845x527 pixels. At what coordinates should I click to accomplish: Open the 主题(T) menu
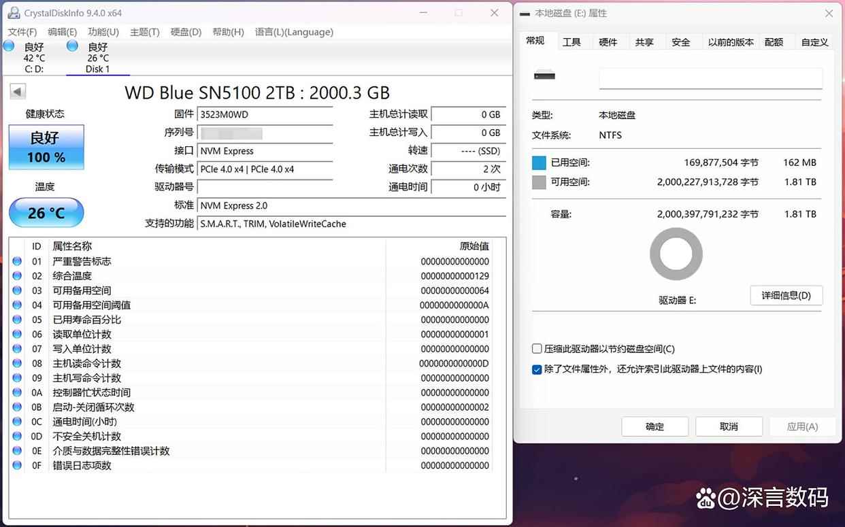[x=145, y=32]
